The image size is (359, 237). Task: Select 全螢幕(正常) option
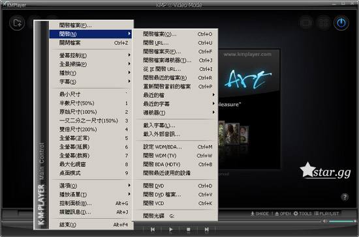click(x=91, y=138)
